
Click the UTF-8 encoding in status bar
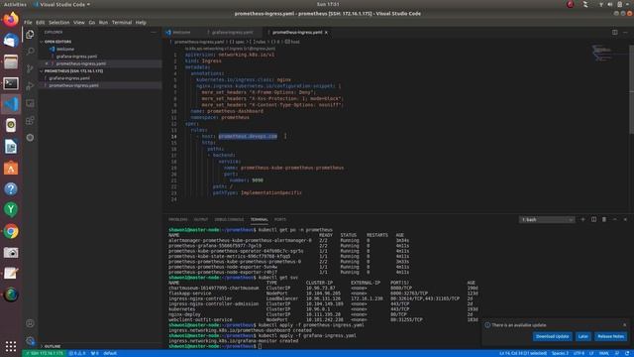(x=579, y=353)
